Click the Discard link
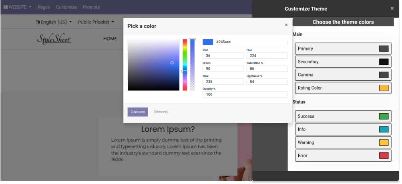Screen dimensions: 402x184 pyautogui.click(x=161, y=112)
